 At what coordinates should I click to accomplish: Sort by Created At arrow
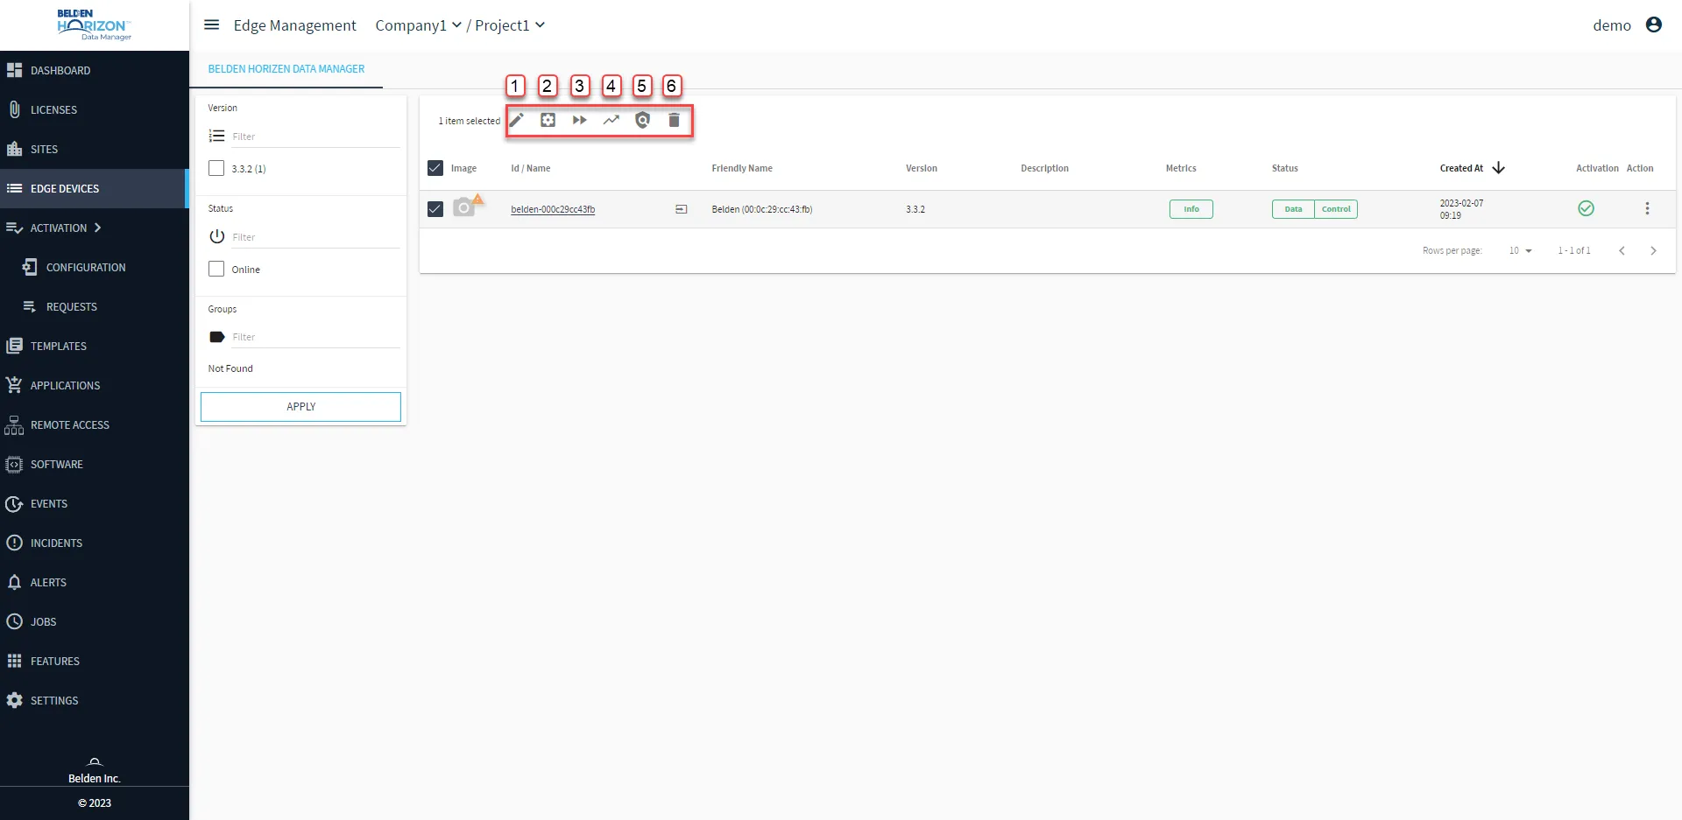point(1498,168)
